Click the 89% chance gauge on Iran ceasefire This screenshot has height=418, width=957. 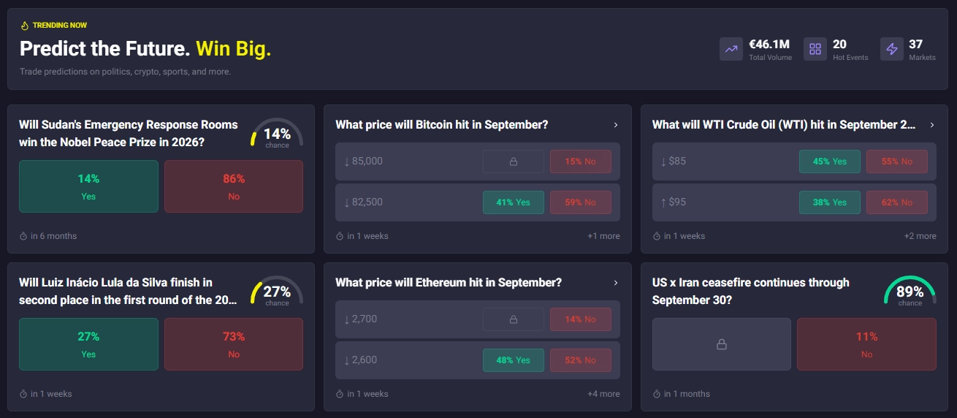pyautogui.click(x=910, y=292)
